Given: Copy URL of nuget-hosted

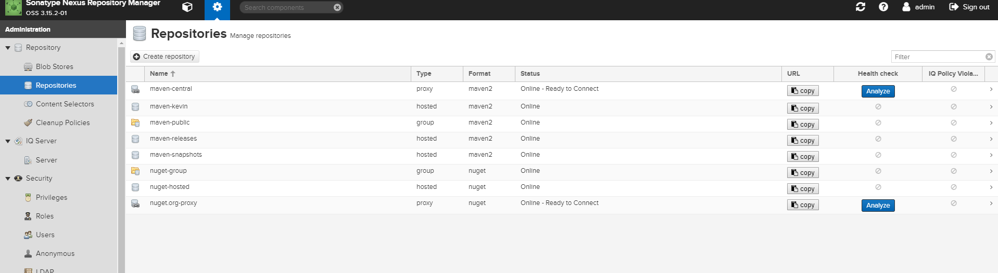Looking at the screenshot, I should coord(803,189).
